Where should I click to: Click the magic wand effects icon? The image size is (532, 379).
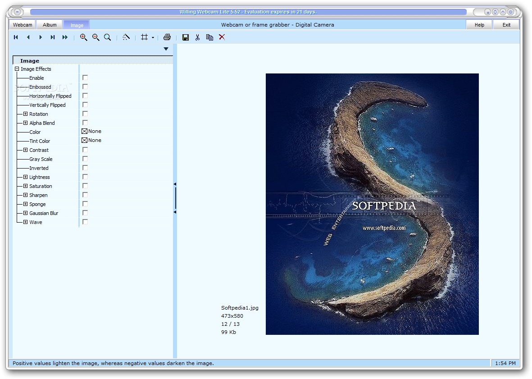pyautogui.click(x=126, y=37)
